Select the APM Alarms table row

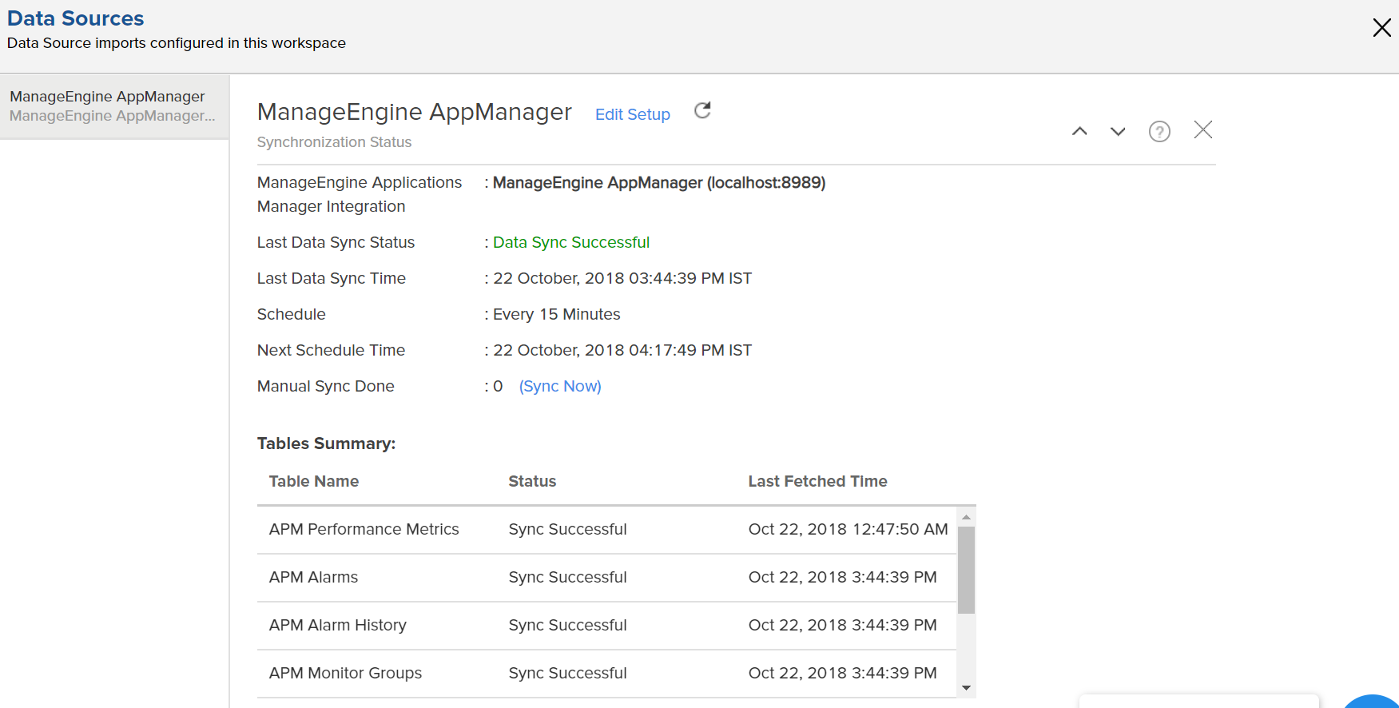click(x=606, y=578)
